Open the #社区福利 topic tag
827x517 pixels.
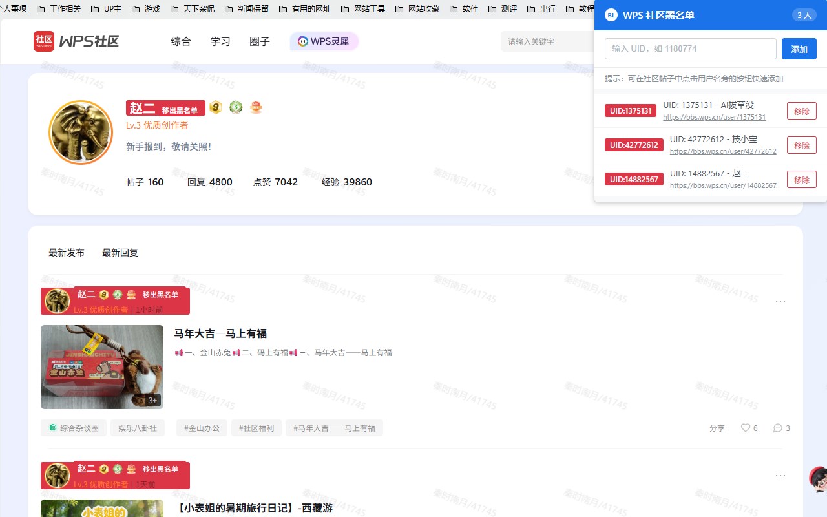tap(256, 428)
